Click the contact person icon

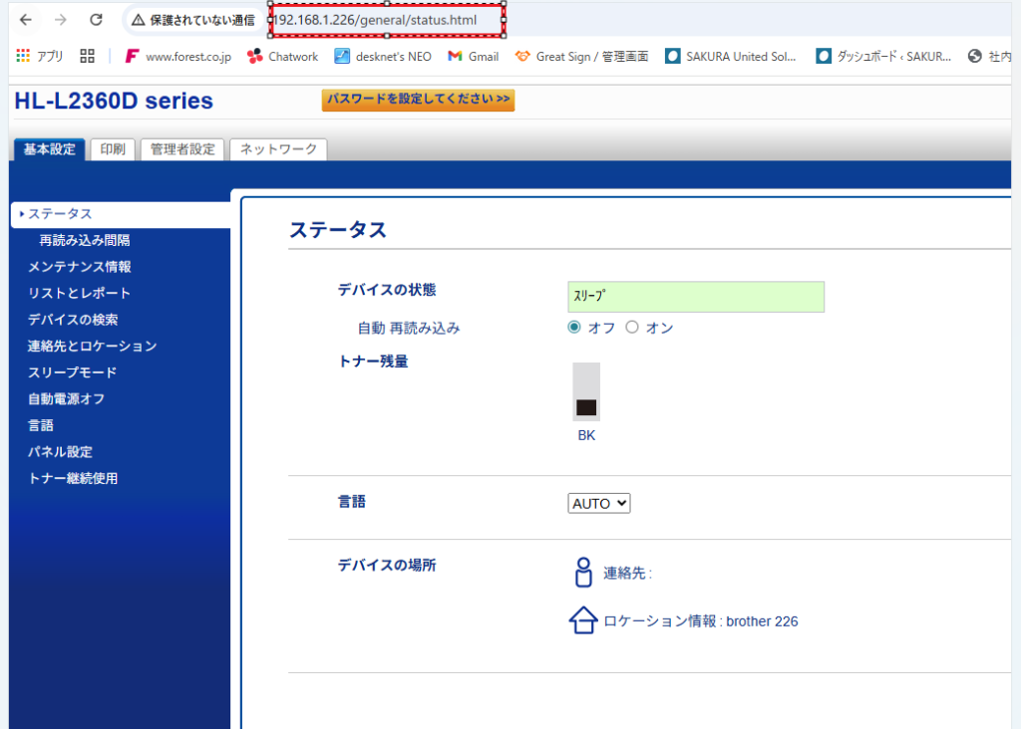click(x=583, y=573)
